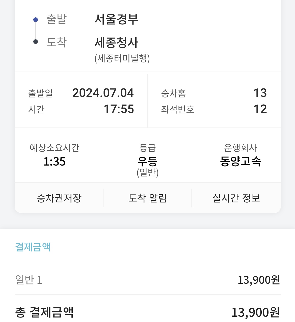Click the 동양고속 bus company name
The width and height of the screenshot is (295, 322).
point(240,161)
